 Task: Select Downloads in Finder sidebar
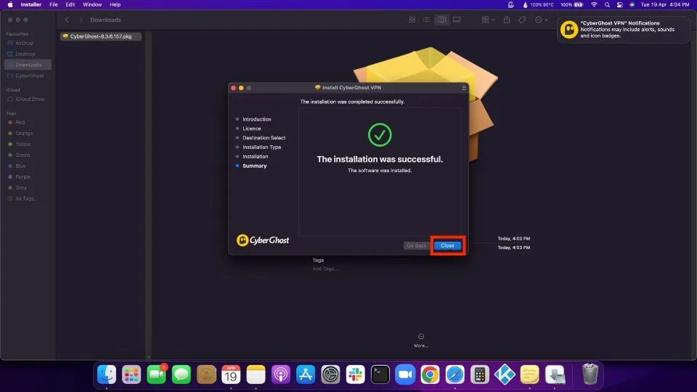[x=28, y=65]
